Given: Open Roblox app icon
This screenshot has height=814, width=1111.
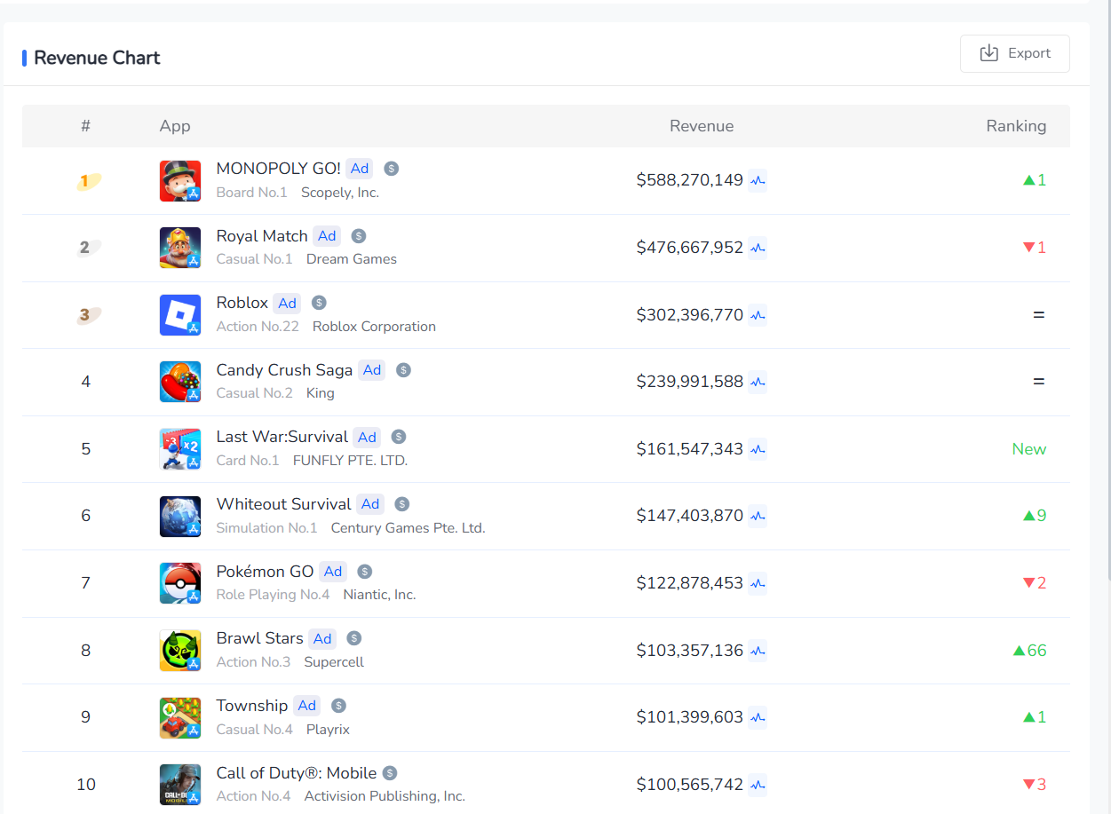Looking at the screenshot, I should pyautogui.click(x=180, y=315).
